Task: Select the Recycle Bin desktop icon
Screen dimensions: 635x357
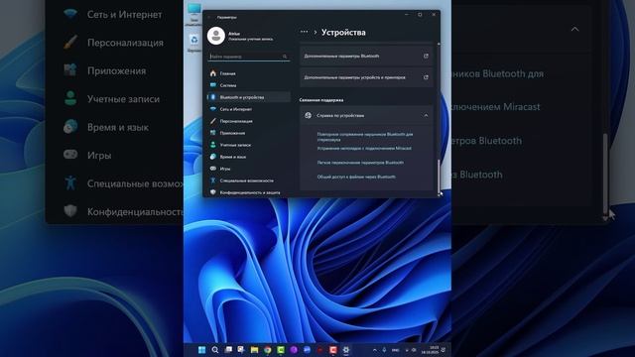Action: 194,43
